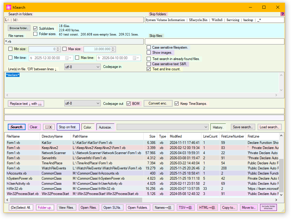Viewport: 291px width, 219px height.
Task: Click the Color button
Action: click(x=88, y=127)
